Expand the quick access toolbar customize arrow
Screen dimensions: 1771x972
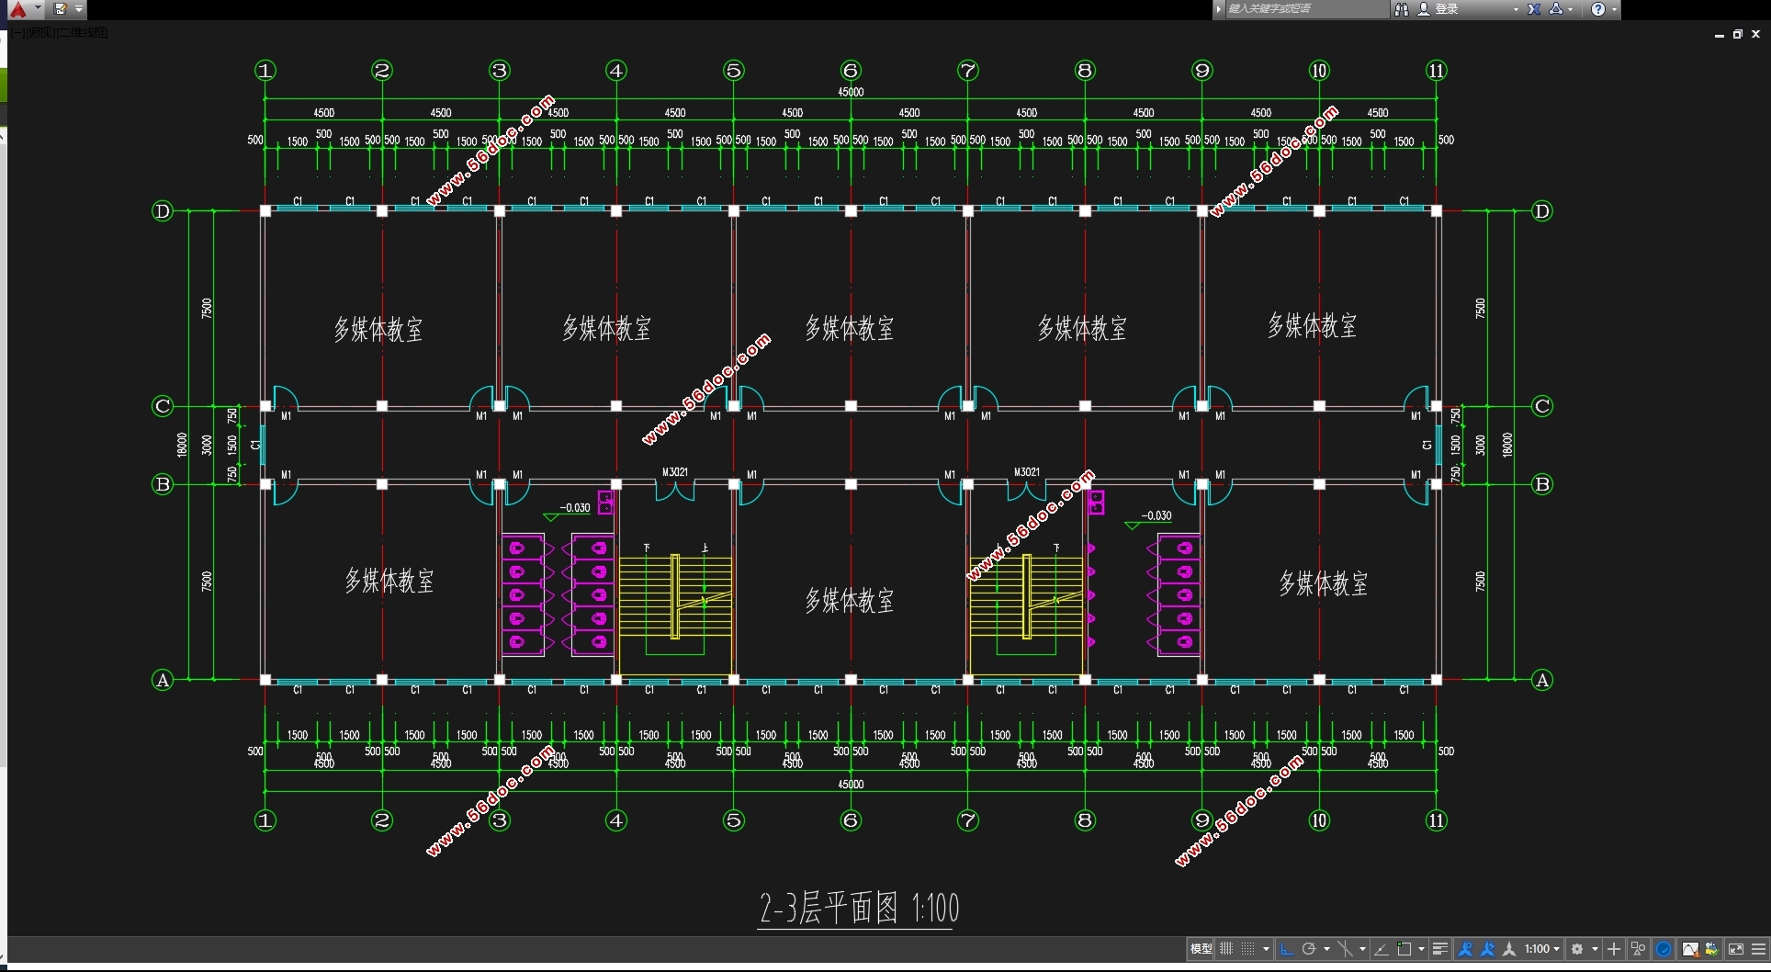pos(79,9)
